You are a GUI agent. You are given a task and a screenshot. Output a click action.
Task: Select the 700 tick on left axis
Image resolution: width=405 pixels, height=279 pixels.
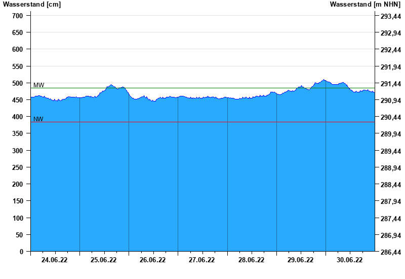(x=18, y=16)
